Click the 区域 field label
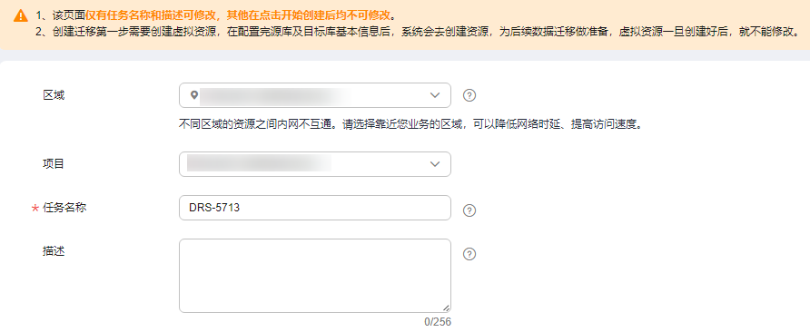Screen dimensions: 810x332 54,95
